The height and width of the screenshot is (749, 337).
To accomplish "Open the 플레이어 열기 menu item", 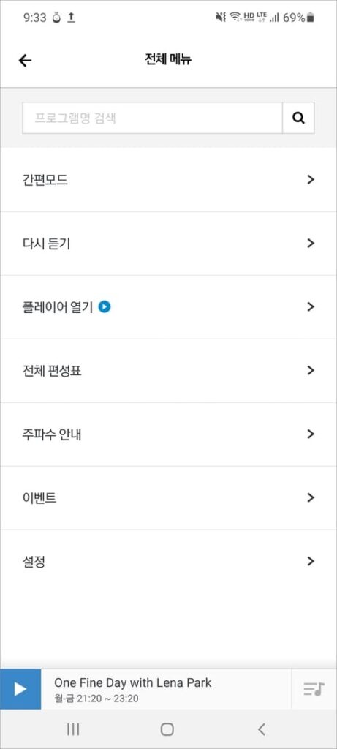I will tap(168, 307).
